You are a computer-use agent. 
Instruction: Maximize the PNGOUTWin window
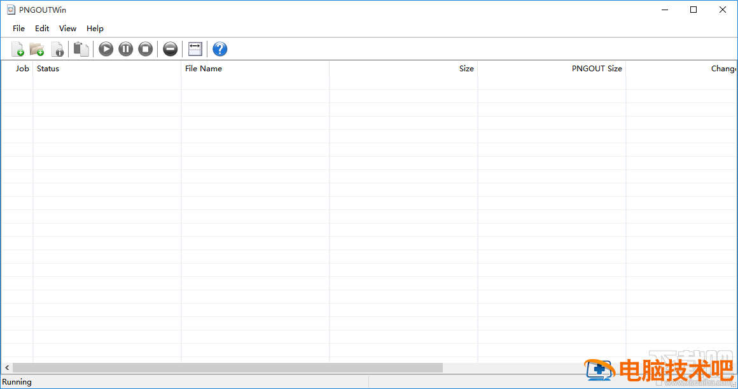[x=693, y=10]
